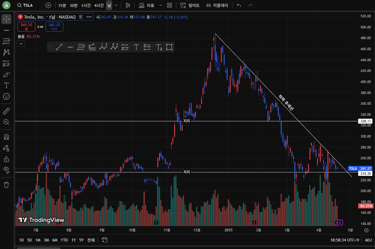Switch to the 1시간 interval

point(86,5)
